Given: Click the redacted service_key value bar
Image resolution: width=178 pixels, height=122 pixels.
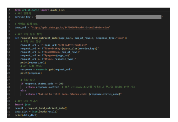Looking at the screenshot, I should pyautogui.click(x=99, y=17).
